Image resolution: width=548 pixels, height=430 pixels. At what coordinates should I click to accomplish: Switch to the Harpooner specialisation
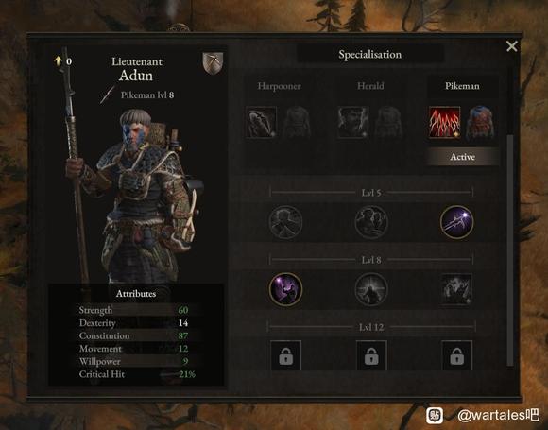point(279,86)
